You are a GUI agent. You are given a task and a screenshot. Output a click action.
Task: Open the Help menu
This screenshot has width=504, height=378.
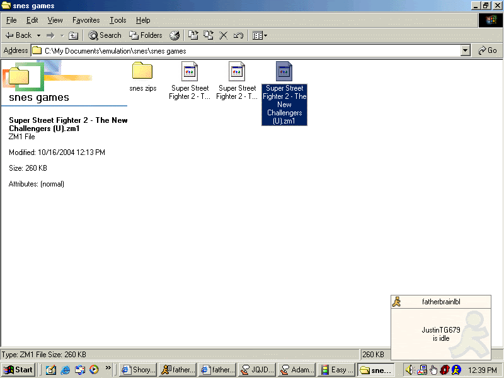click(x=143, y=20)
